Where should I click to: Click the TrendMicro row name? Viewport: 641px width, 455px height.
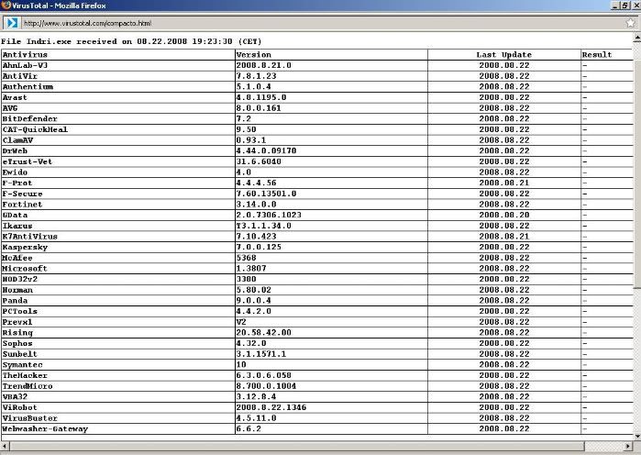coord(28,386)
